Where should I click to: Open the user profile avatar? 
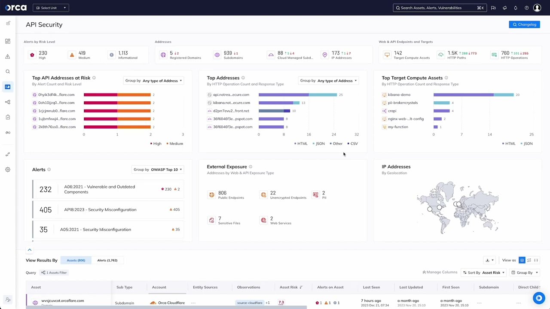tap(537, 8)
